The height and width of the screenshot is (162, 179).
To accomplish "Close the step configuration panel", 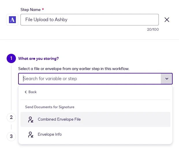I will point(167,20).
